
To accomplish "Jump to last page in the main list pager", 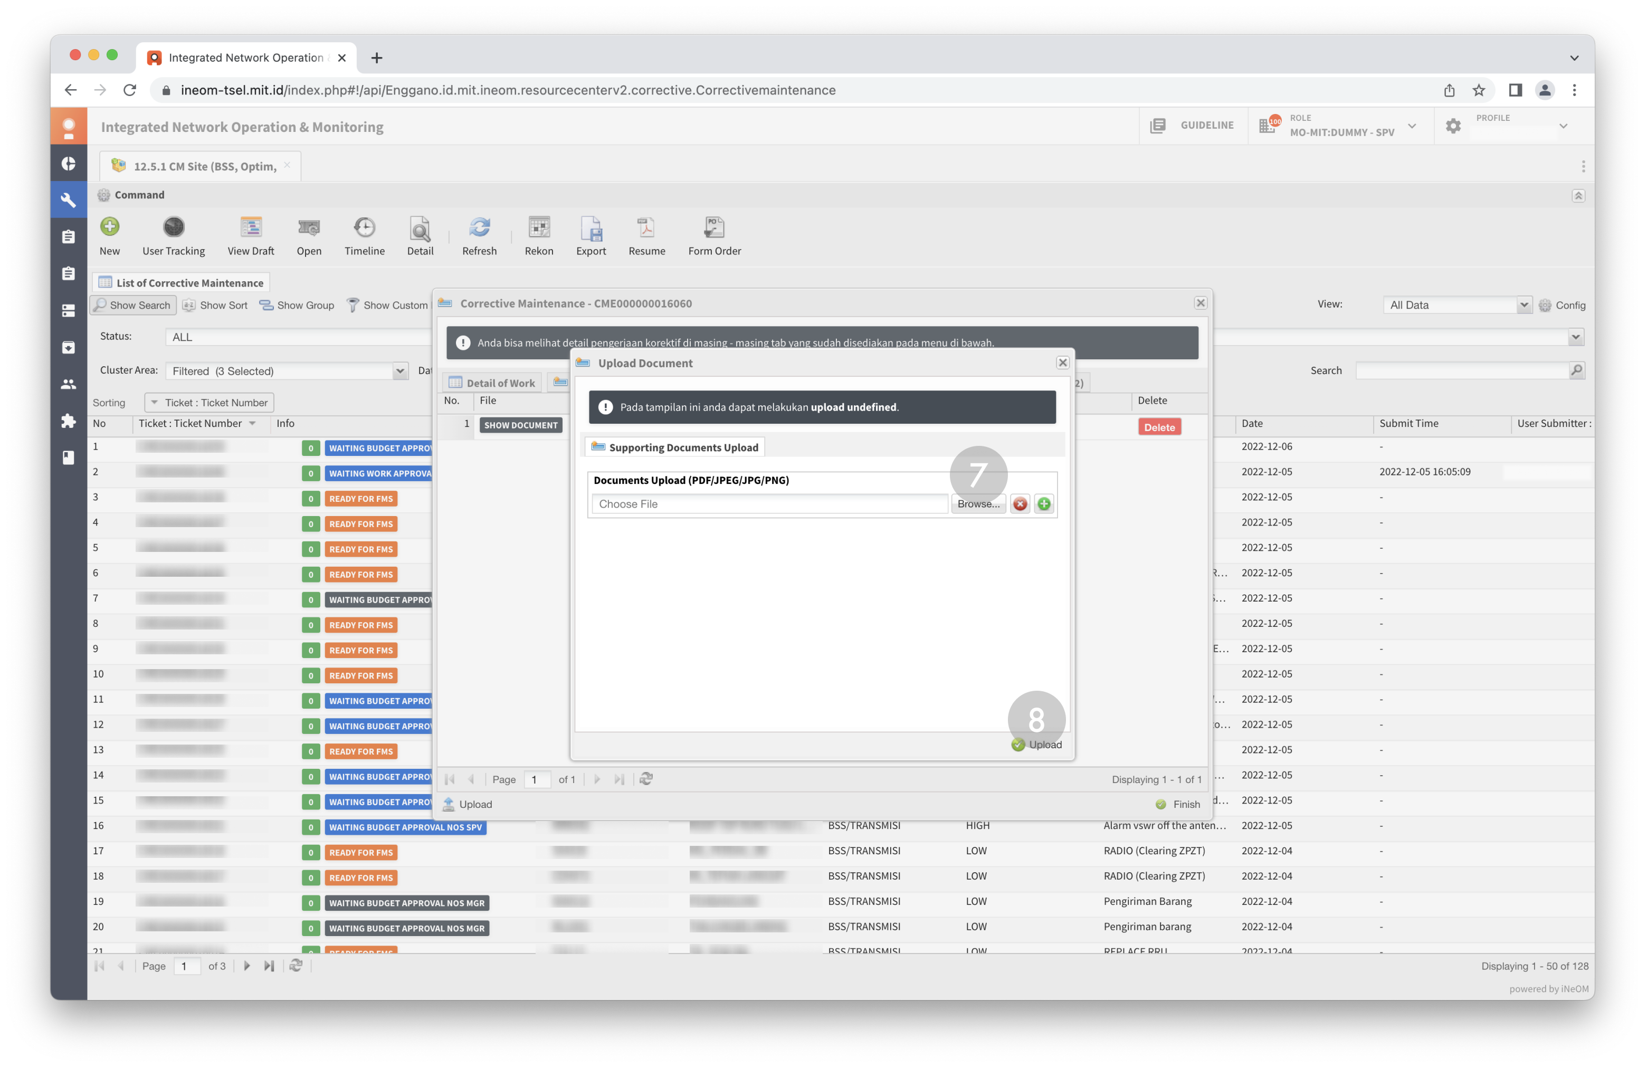I will (269, 966).
